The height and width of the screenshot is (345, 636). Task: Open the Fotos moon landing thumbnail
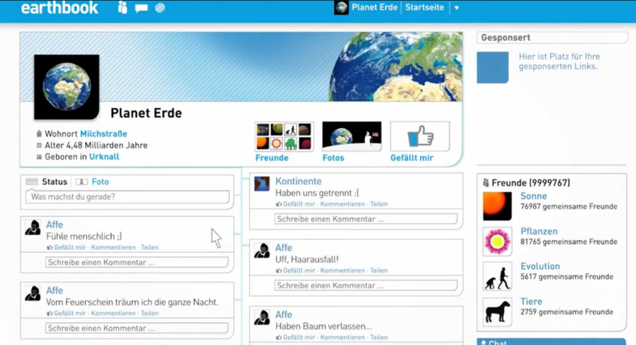pyautogui.click(x=352, y=137)
